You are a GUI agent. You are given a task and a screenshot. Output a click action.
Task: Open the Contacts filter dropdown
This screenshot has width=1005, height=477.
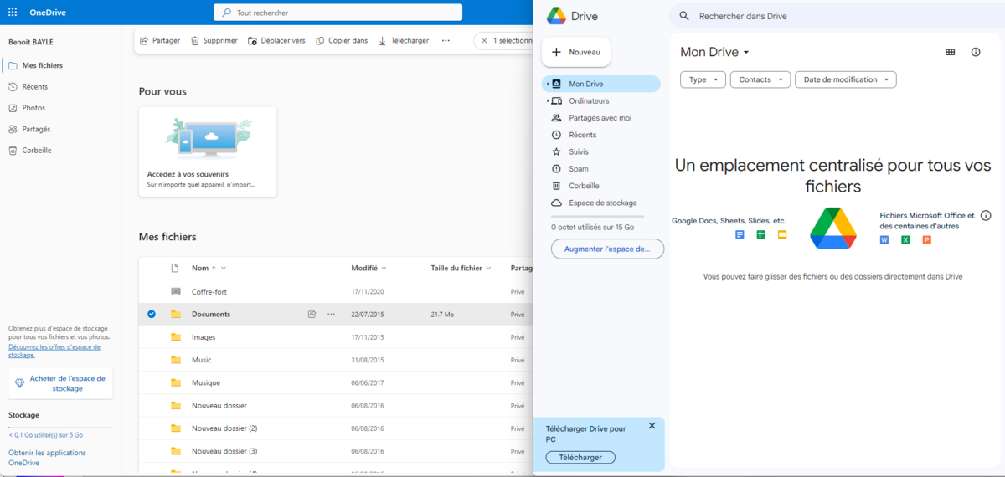760,79
